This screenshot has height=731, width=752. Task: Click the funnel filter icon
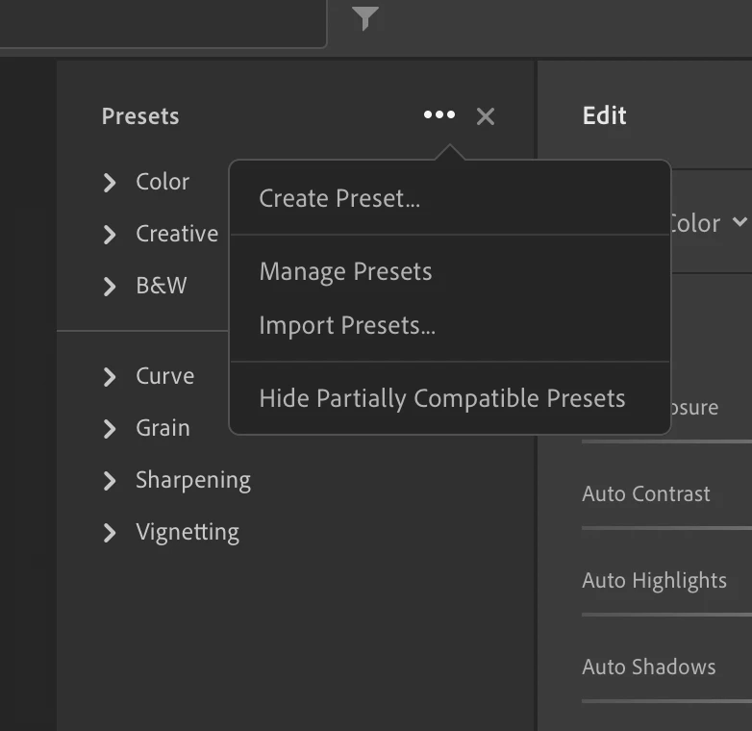364,17
